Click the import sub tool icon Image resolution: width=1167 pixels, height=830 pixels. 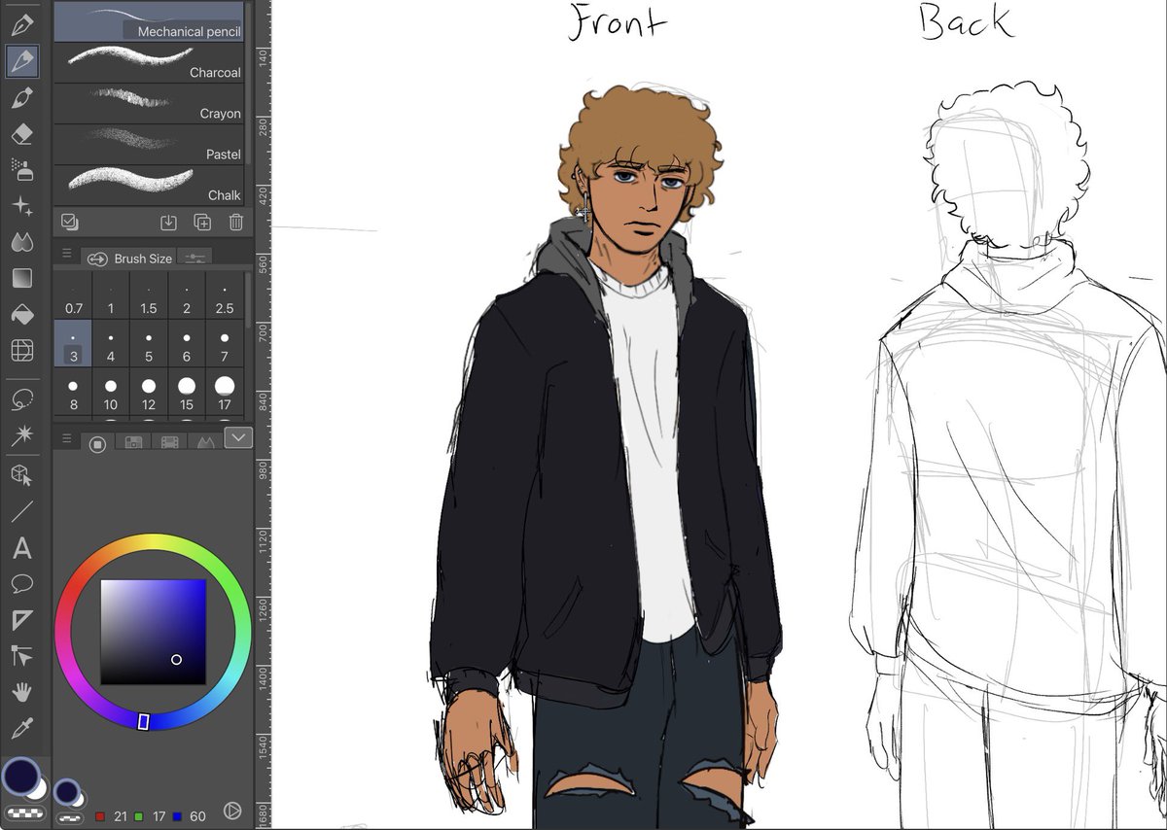(x=168, y=223)
